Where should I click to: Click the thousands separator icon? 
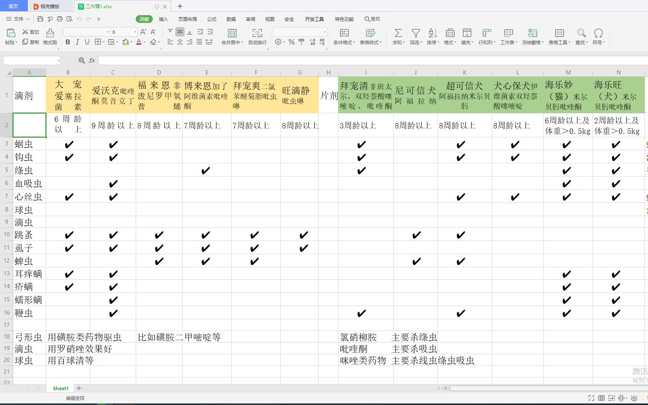click(301, 42)
